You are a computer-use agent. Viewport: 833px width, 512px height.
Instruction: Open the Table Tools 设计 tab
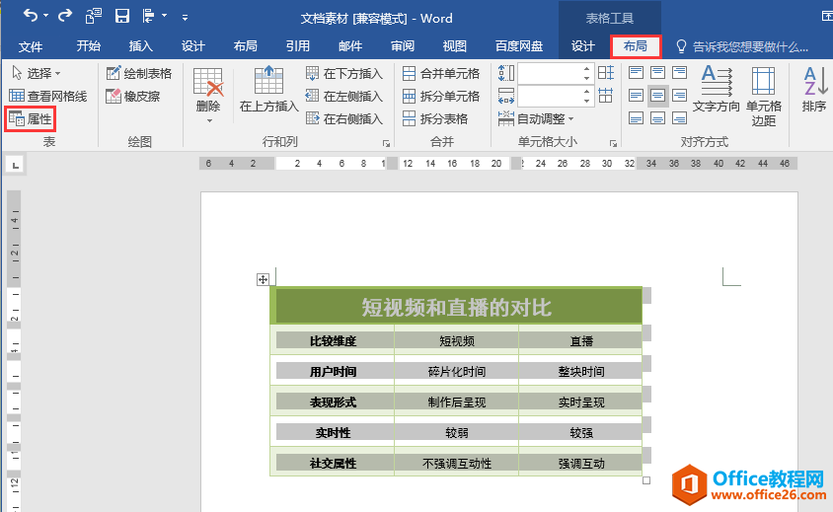(582, 46)
